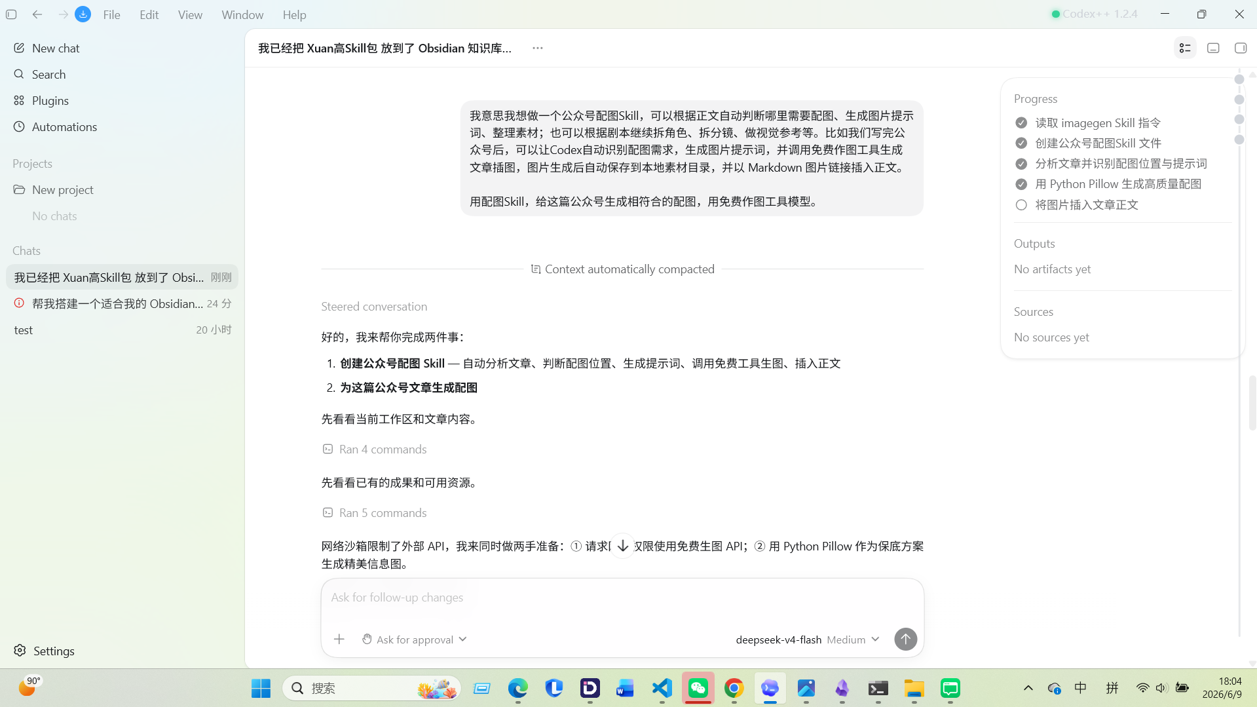Viewport: 1257px width, 707px height.
Task: Click the weather widget showing 90°
Action: 30,686
